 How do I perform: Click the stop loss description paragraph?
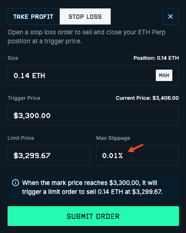pos(87,37)
